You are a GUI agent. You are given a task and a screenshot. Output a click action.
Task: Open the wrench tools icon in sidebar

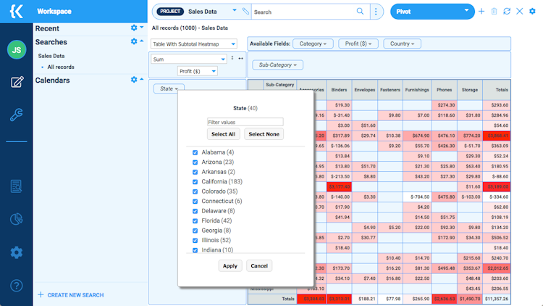[16, 115]
